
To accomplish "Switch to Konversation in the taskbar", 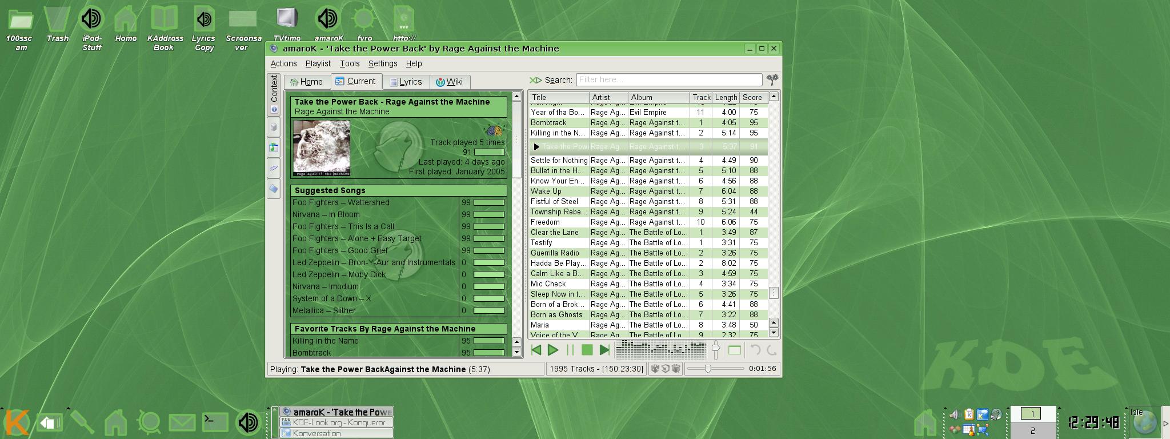I will (336, 433).
